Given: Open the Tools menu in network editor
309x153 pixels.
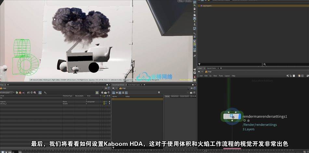Looking at the screenshot, I should tap(221, 76).
